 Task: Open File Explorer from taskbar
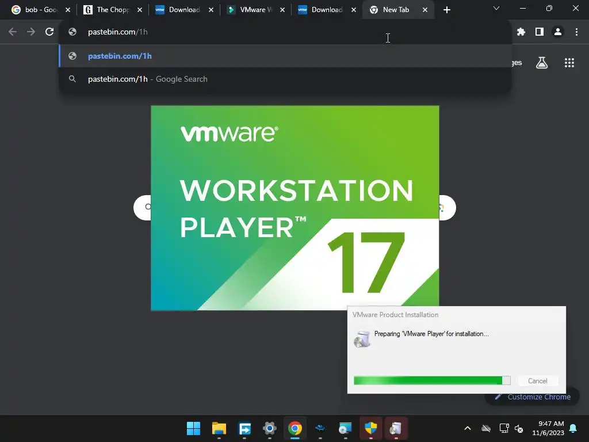pyautogui.click(x=219, y=428)
